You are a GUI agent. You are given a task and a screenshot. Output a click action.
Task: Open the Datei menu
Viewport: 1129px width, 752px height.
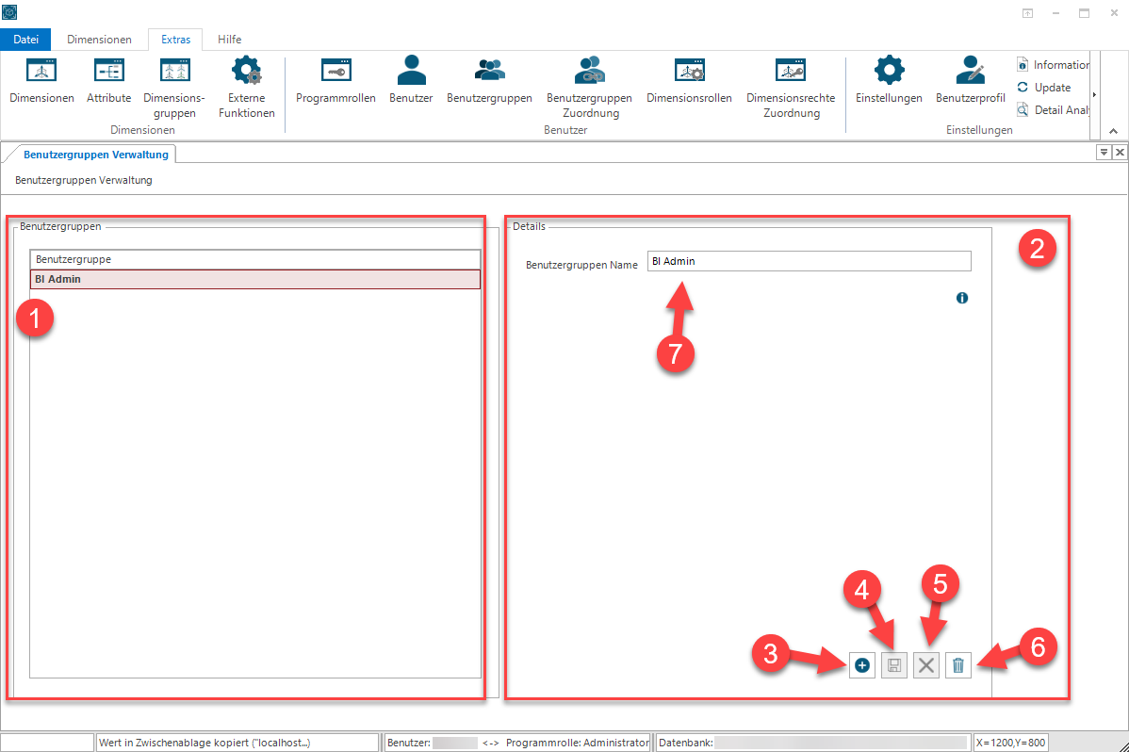click(26, 39)
